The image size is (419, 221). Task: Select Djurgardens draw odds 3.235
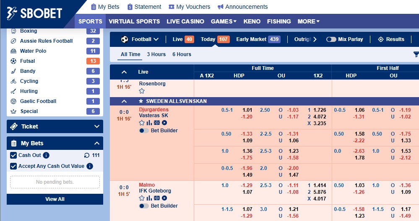click(320, 123)
